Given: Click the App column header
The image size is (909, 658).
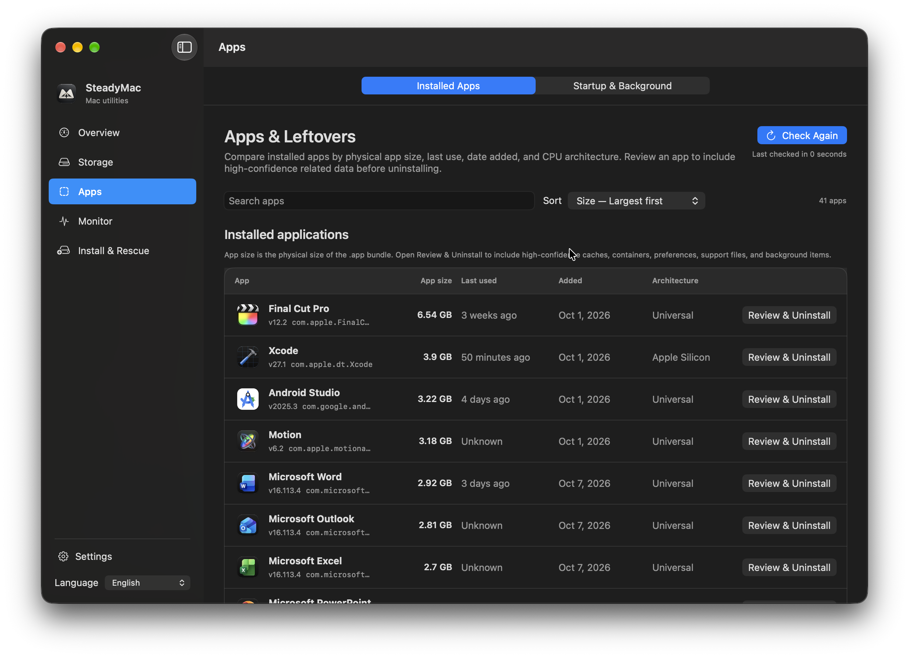Looking at the screenshot, I should coord(242,281).
